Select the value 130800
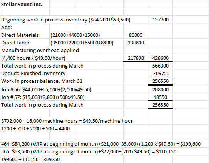 [136, 43]
